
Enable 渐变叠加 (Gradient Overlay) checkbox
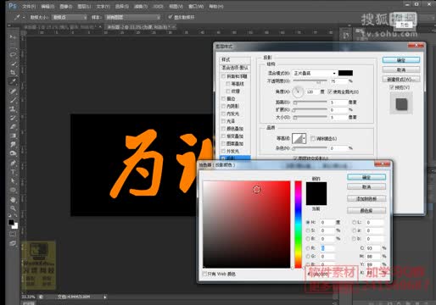[x=224, y=136]
